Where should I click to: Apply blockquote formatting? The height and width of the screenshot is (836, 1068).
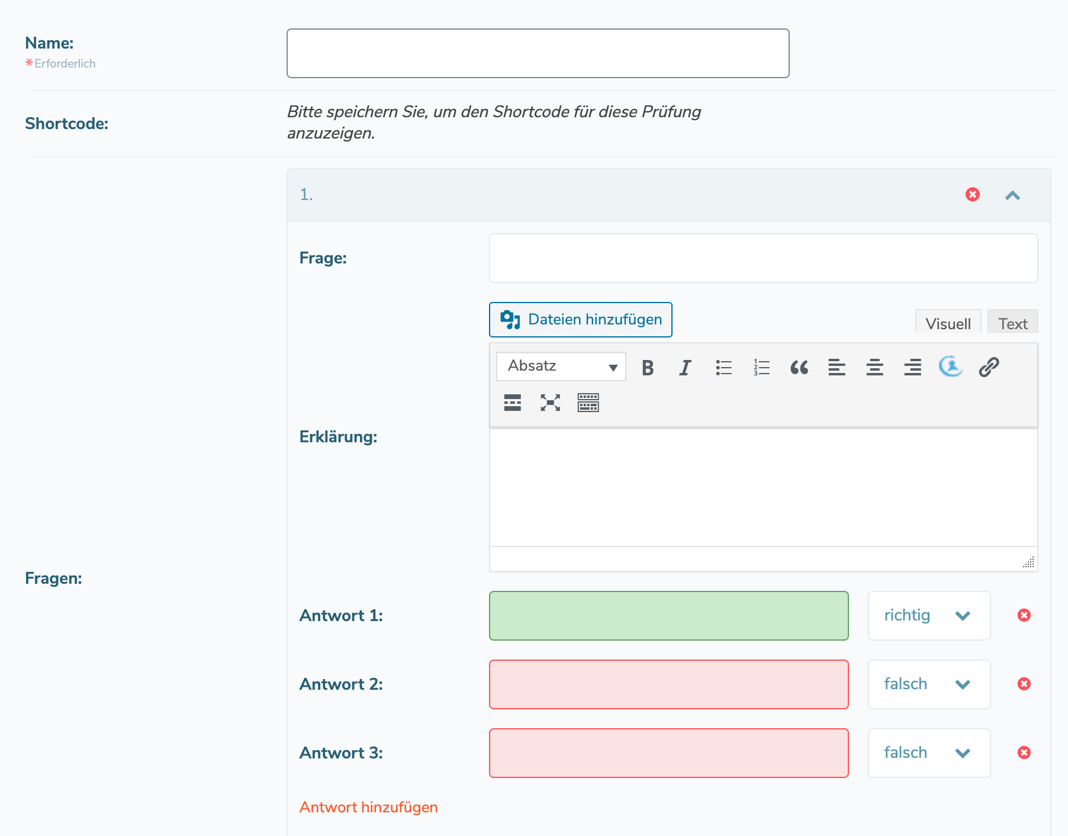[x=799, y=368]
